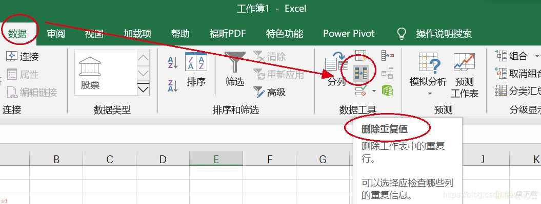Image resolution: width=541 pixels, height=204 pixels.
Task: Select column J header
Action: pyautogui.click(x=483, y=160)
